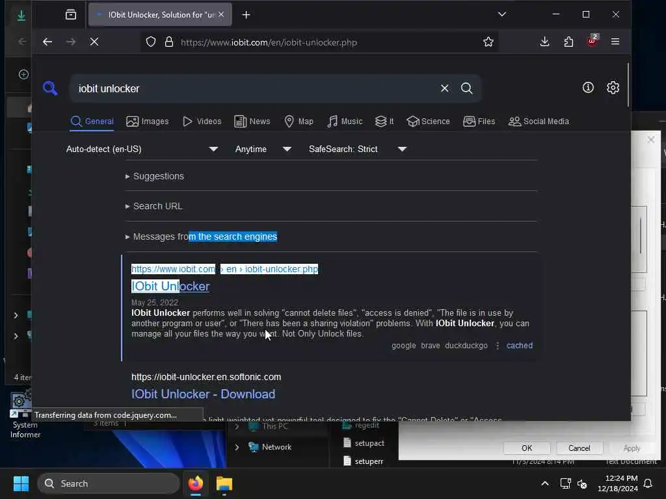Switch to the Videos category tab
The height and width of the screenshot is (499, 666).
coord(202,122)
